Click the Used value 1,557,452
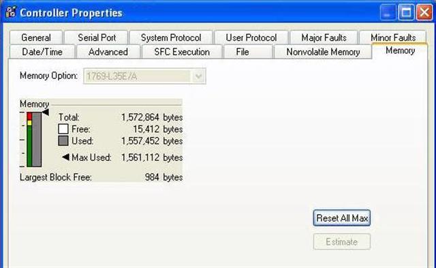The image size is (436, 268). pyautogui.click(x=140, y=140)
